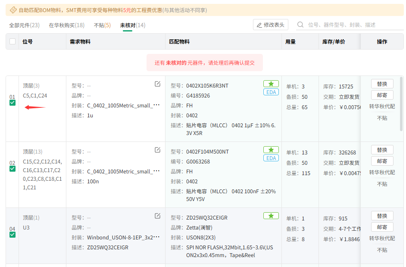Click 邮寄 button for U3 row
Screen dimensions: 406x267
[382, 227]
